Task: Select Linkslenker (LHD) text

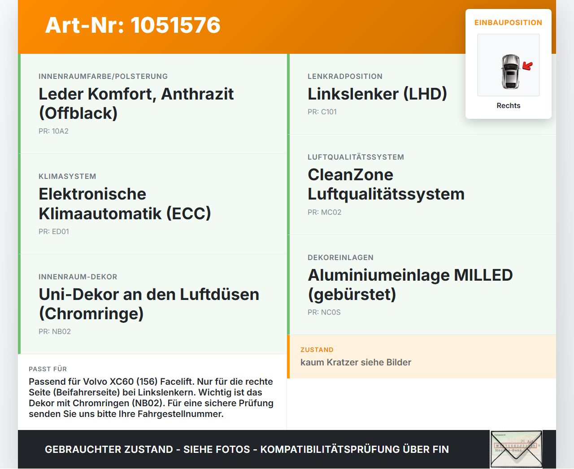Action: coord(377,94)
